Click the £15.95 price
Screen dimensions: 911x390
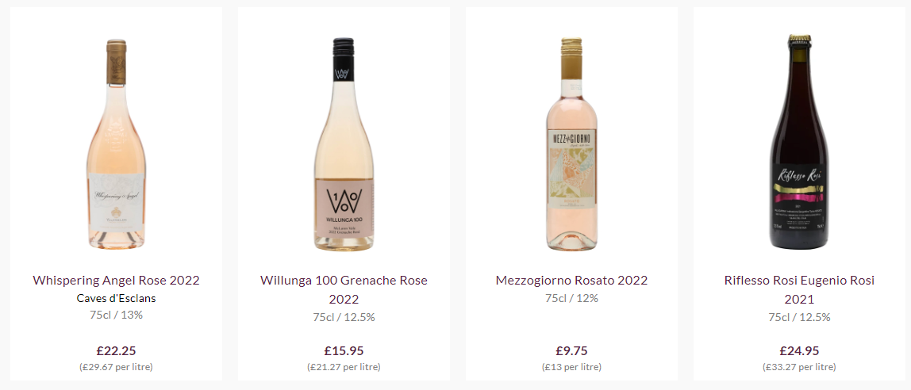[344, 350]
